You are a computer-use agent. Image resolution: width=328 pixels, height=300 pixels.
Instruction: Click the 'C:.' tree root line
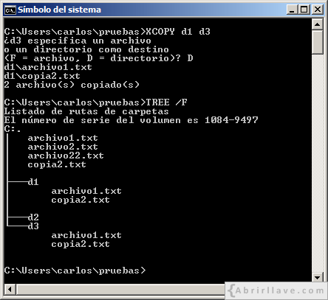click(13, 129)
